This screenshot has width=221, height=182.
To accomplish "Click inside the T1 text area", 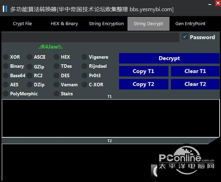I will pyautogui.click(x=111, y=118).
